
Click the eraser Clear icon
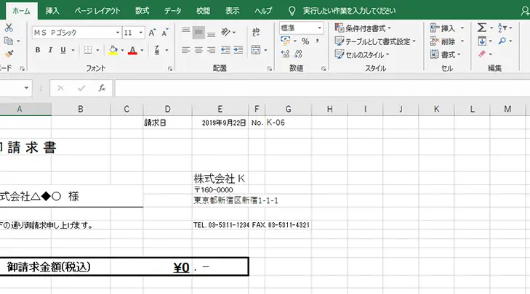click(x=481, y=54)
